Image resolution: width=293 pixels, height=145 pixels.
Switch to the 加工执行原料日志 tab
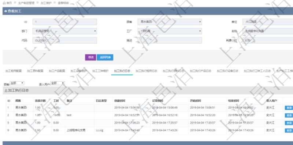coord(174,71)
